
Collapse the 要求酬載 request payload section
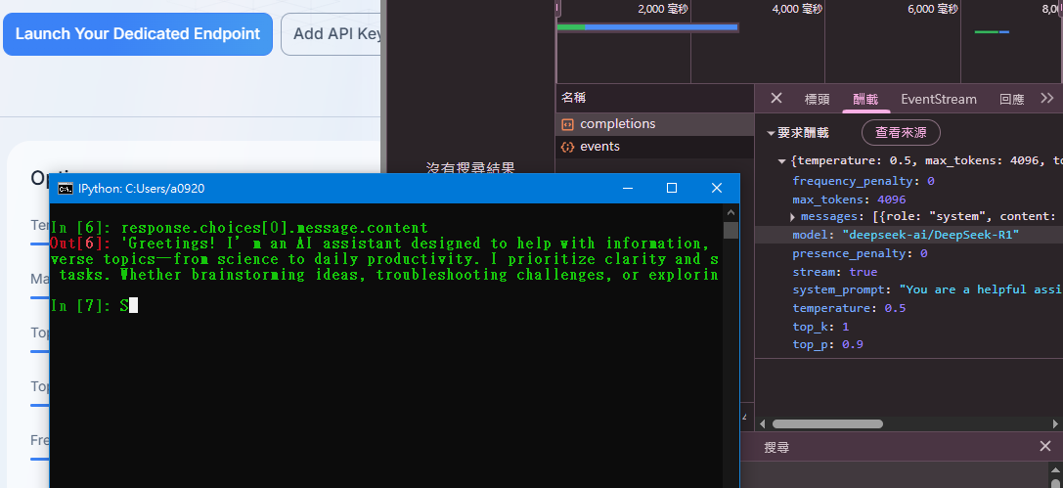click(771, 133)
